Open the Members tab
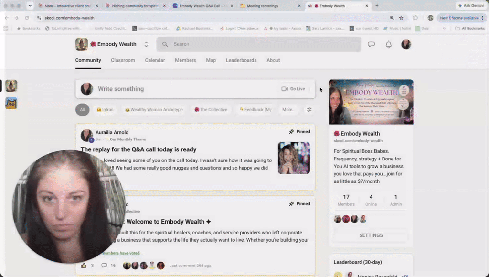 185,60
